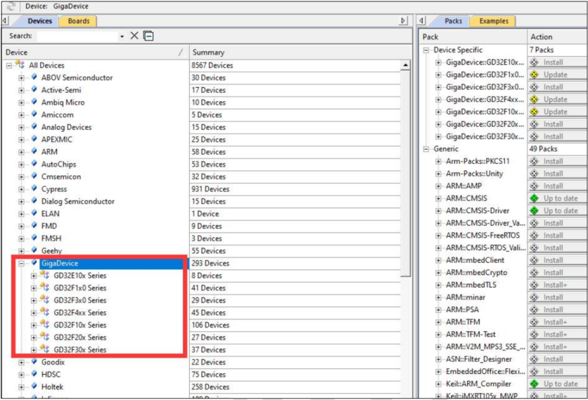The height and width of the screenshot is (400, 588).
Task: Switch to the Boards tab
Action: [x=78, y=21]
